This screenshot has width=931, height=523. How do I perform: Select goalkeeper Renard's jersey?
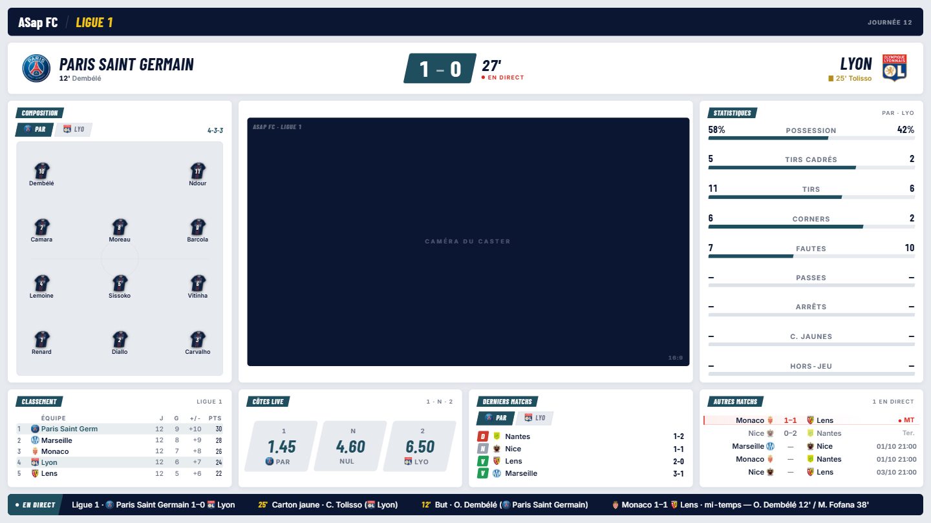coord(41,339)
